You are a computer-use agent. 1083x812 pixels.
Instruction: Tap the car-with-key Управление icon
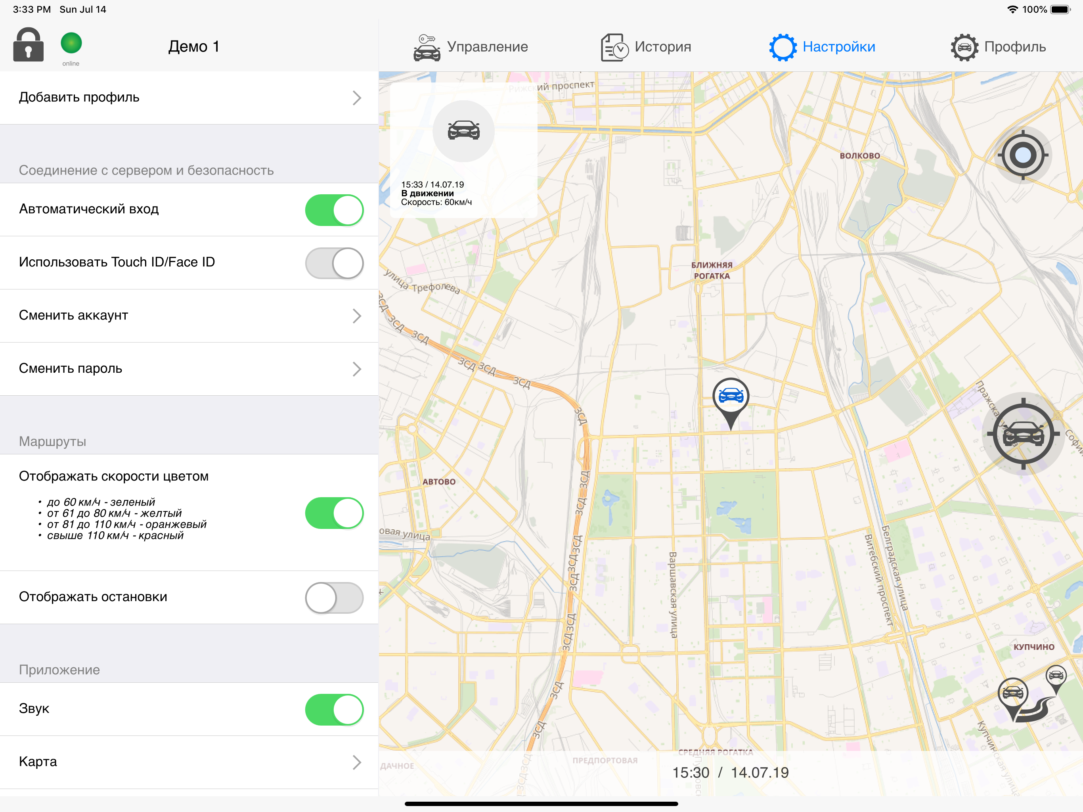(x=427, y=48)
